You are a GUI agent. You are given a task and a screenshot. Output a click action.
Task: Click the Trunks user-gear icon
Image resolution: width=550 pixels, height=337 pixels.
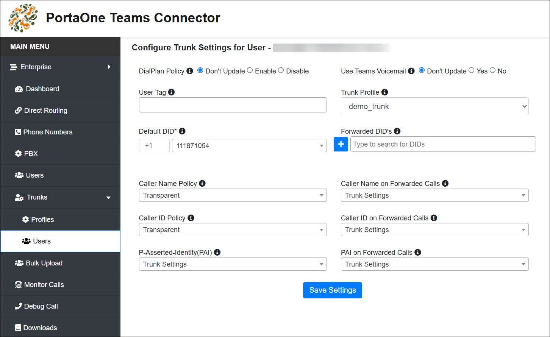click(19, 197)
